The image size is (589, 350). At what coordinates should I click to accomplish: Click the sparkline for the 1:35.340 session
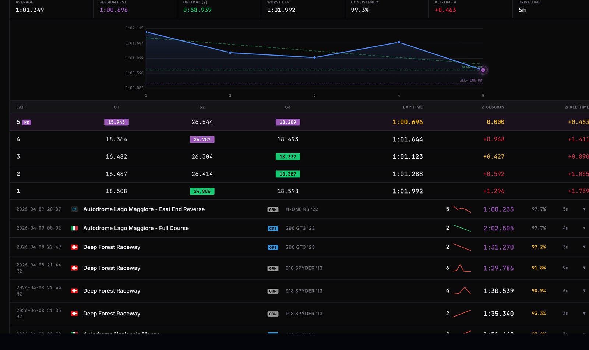[462, 314]
